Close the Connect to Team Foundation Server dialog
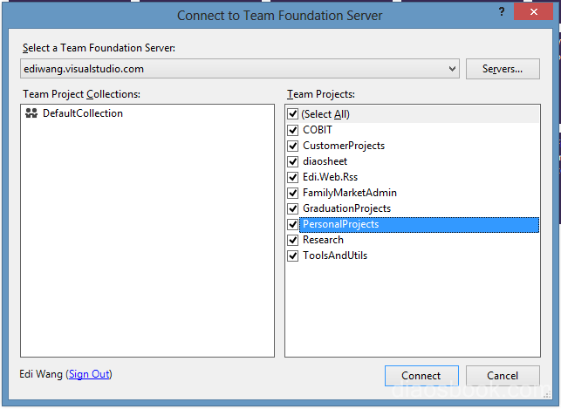This screenshot has height=409, width=561. 533,12
